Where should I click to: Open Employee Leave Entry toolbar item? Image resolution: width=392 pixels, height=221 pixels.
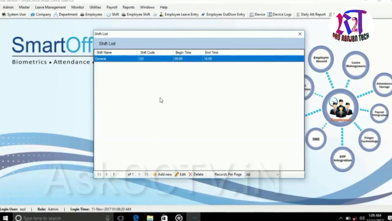click(179, 14)
